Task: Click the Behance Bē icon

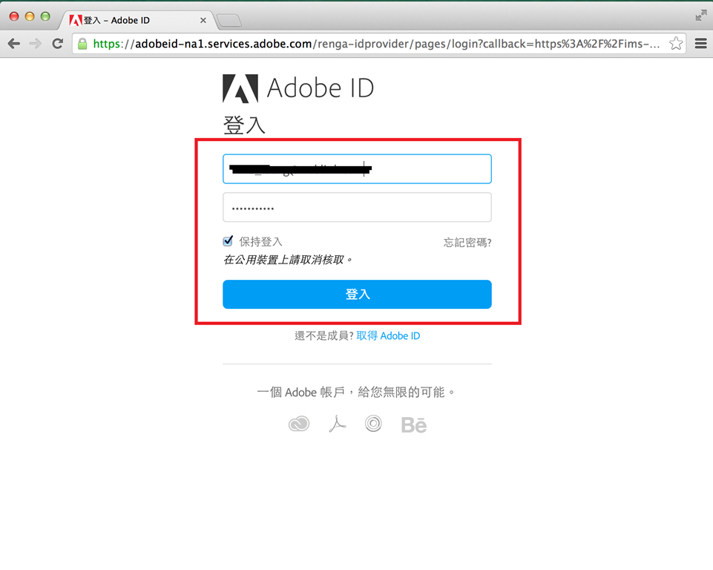Action: 414,425
